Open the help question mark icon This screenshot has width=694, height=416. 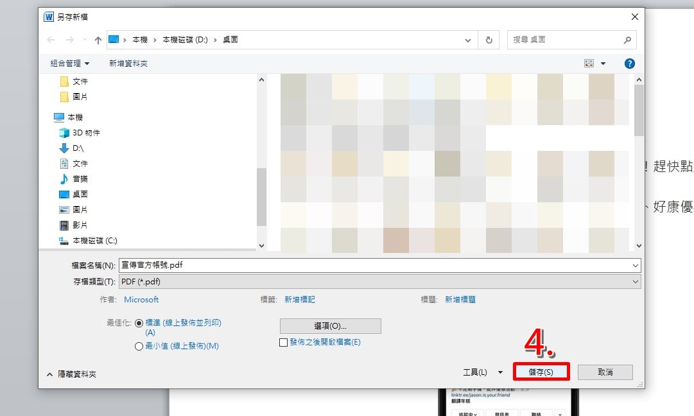[x=629, y=64]
